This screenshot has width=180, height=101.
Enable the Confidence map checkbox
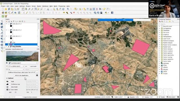click(10, 84)
